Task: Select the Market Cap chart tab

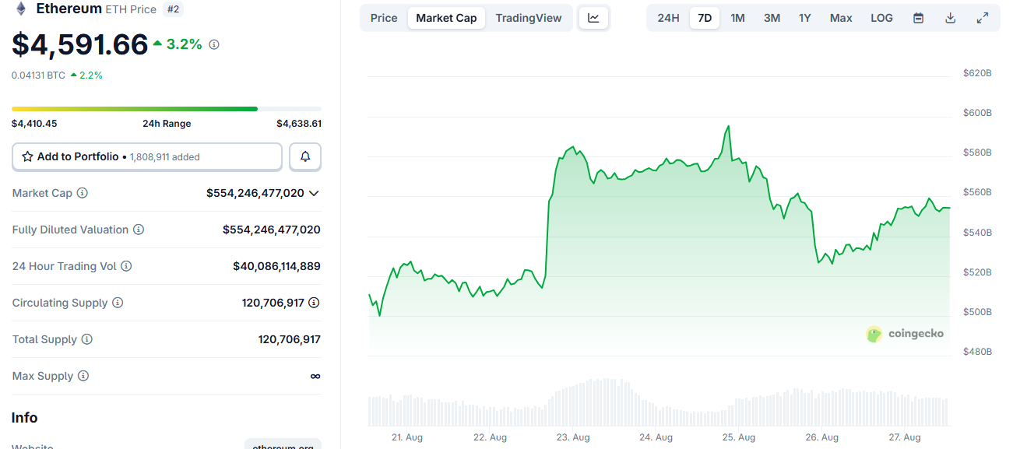Action: click(x=446, y=18)
